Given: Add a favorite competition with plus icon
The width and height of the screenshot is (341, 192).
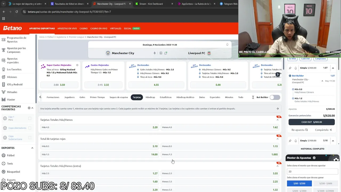Looking at the screenshot, I should pos(29,108).
